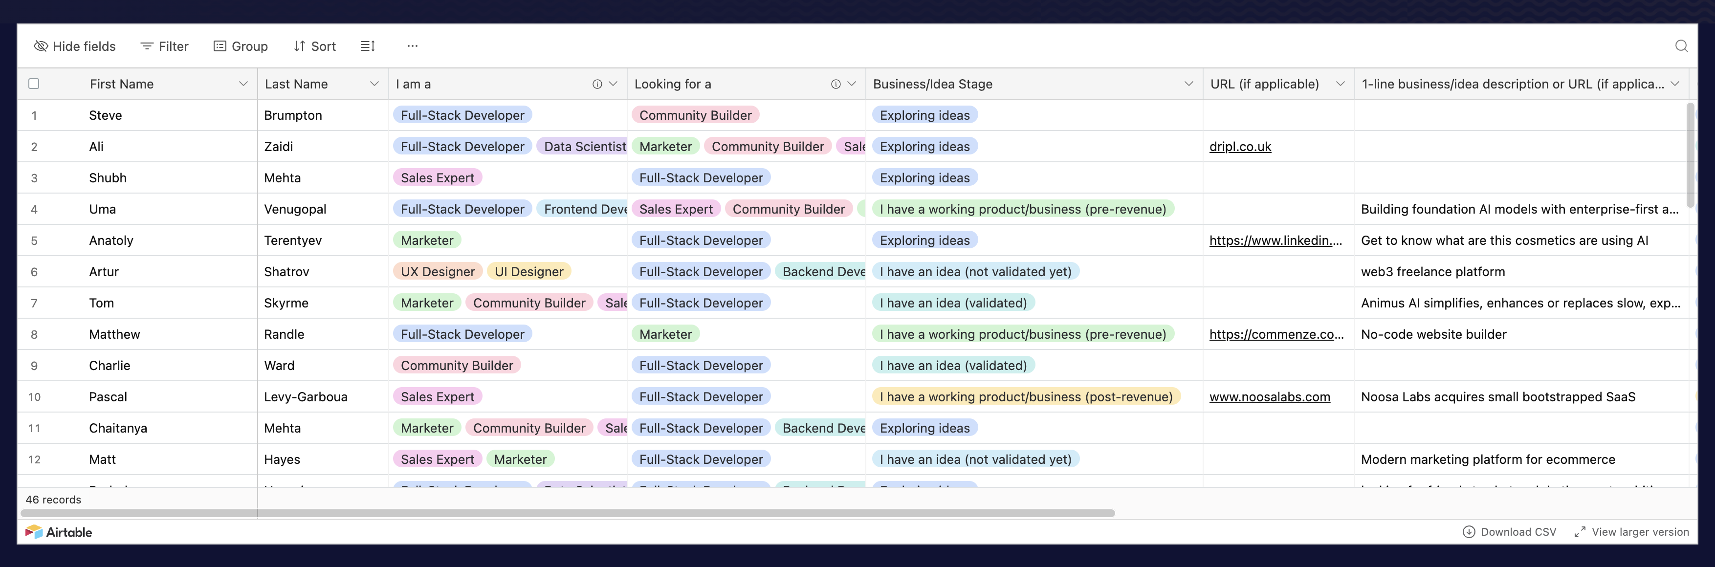Click the Download CSV arrow icon

pos(1468,532)
